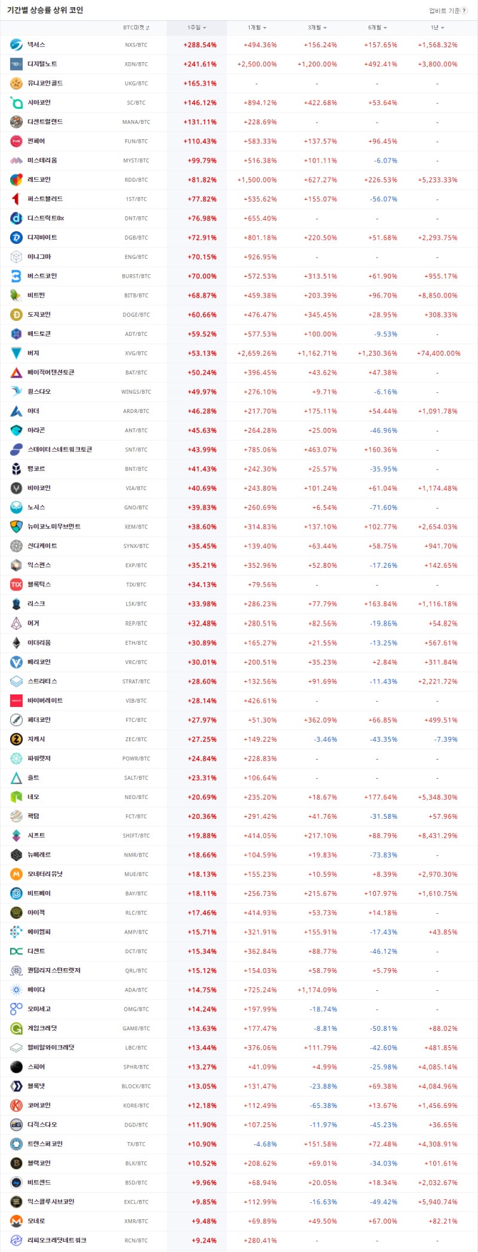Sort by the 1년 column header

pyautogui.click(x=437, y=28)
